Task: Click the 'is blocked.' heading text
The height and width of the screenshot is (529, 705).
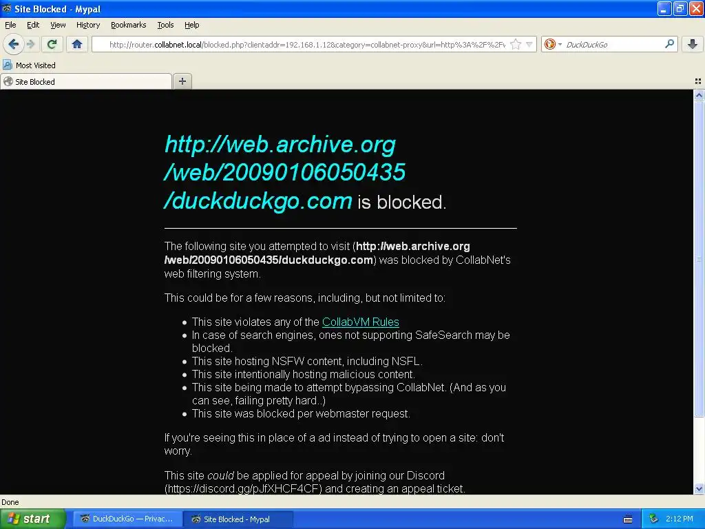Action: pyautogui.click(x=402, y=202)
